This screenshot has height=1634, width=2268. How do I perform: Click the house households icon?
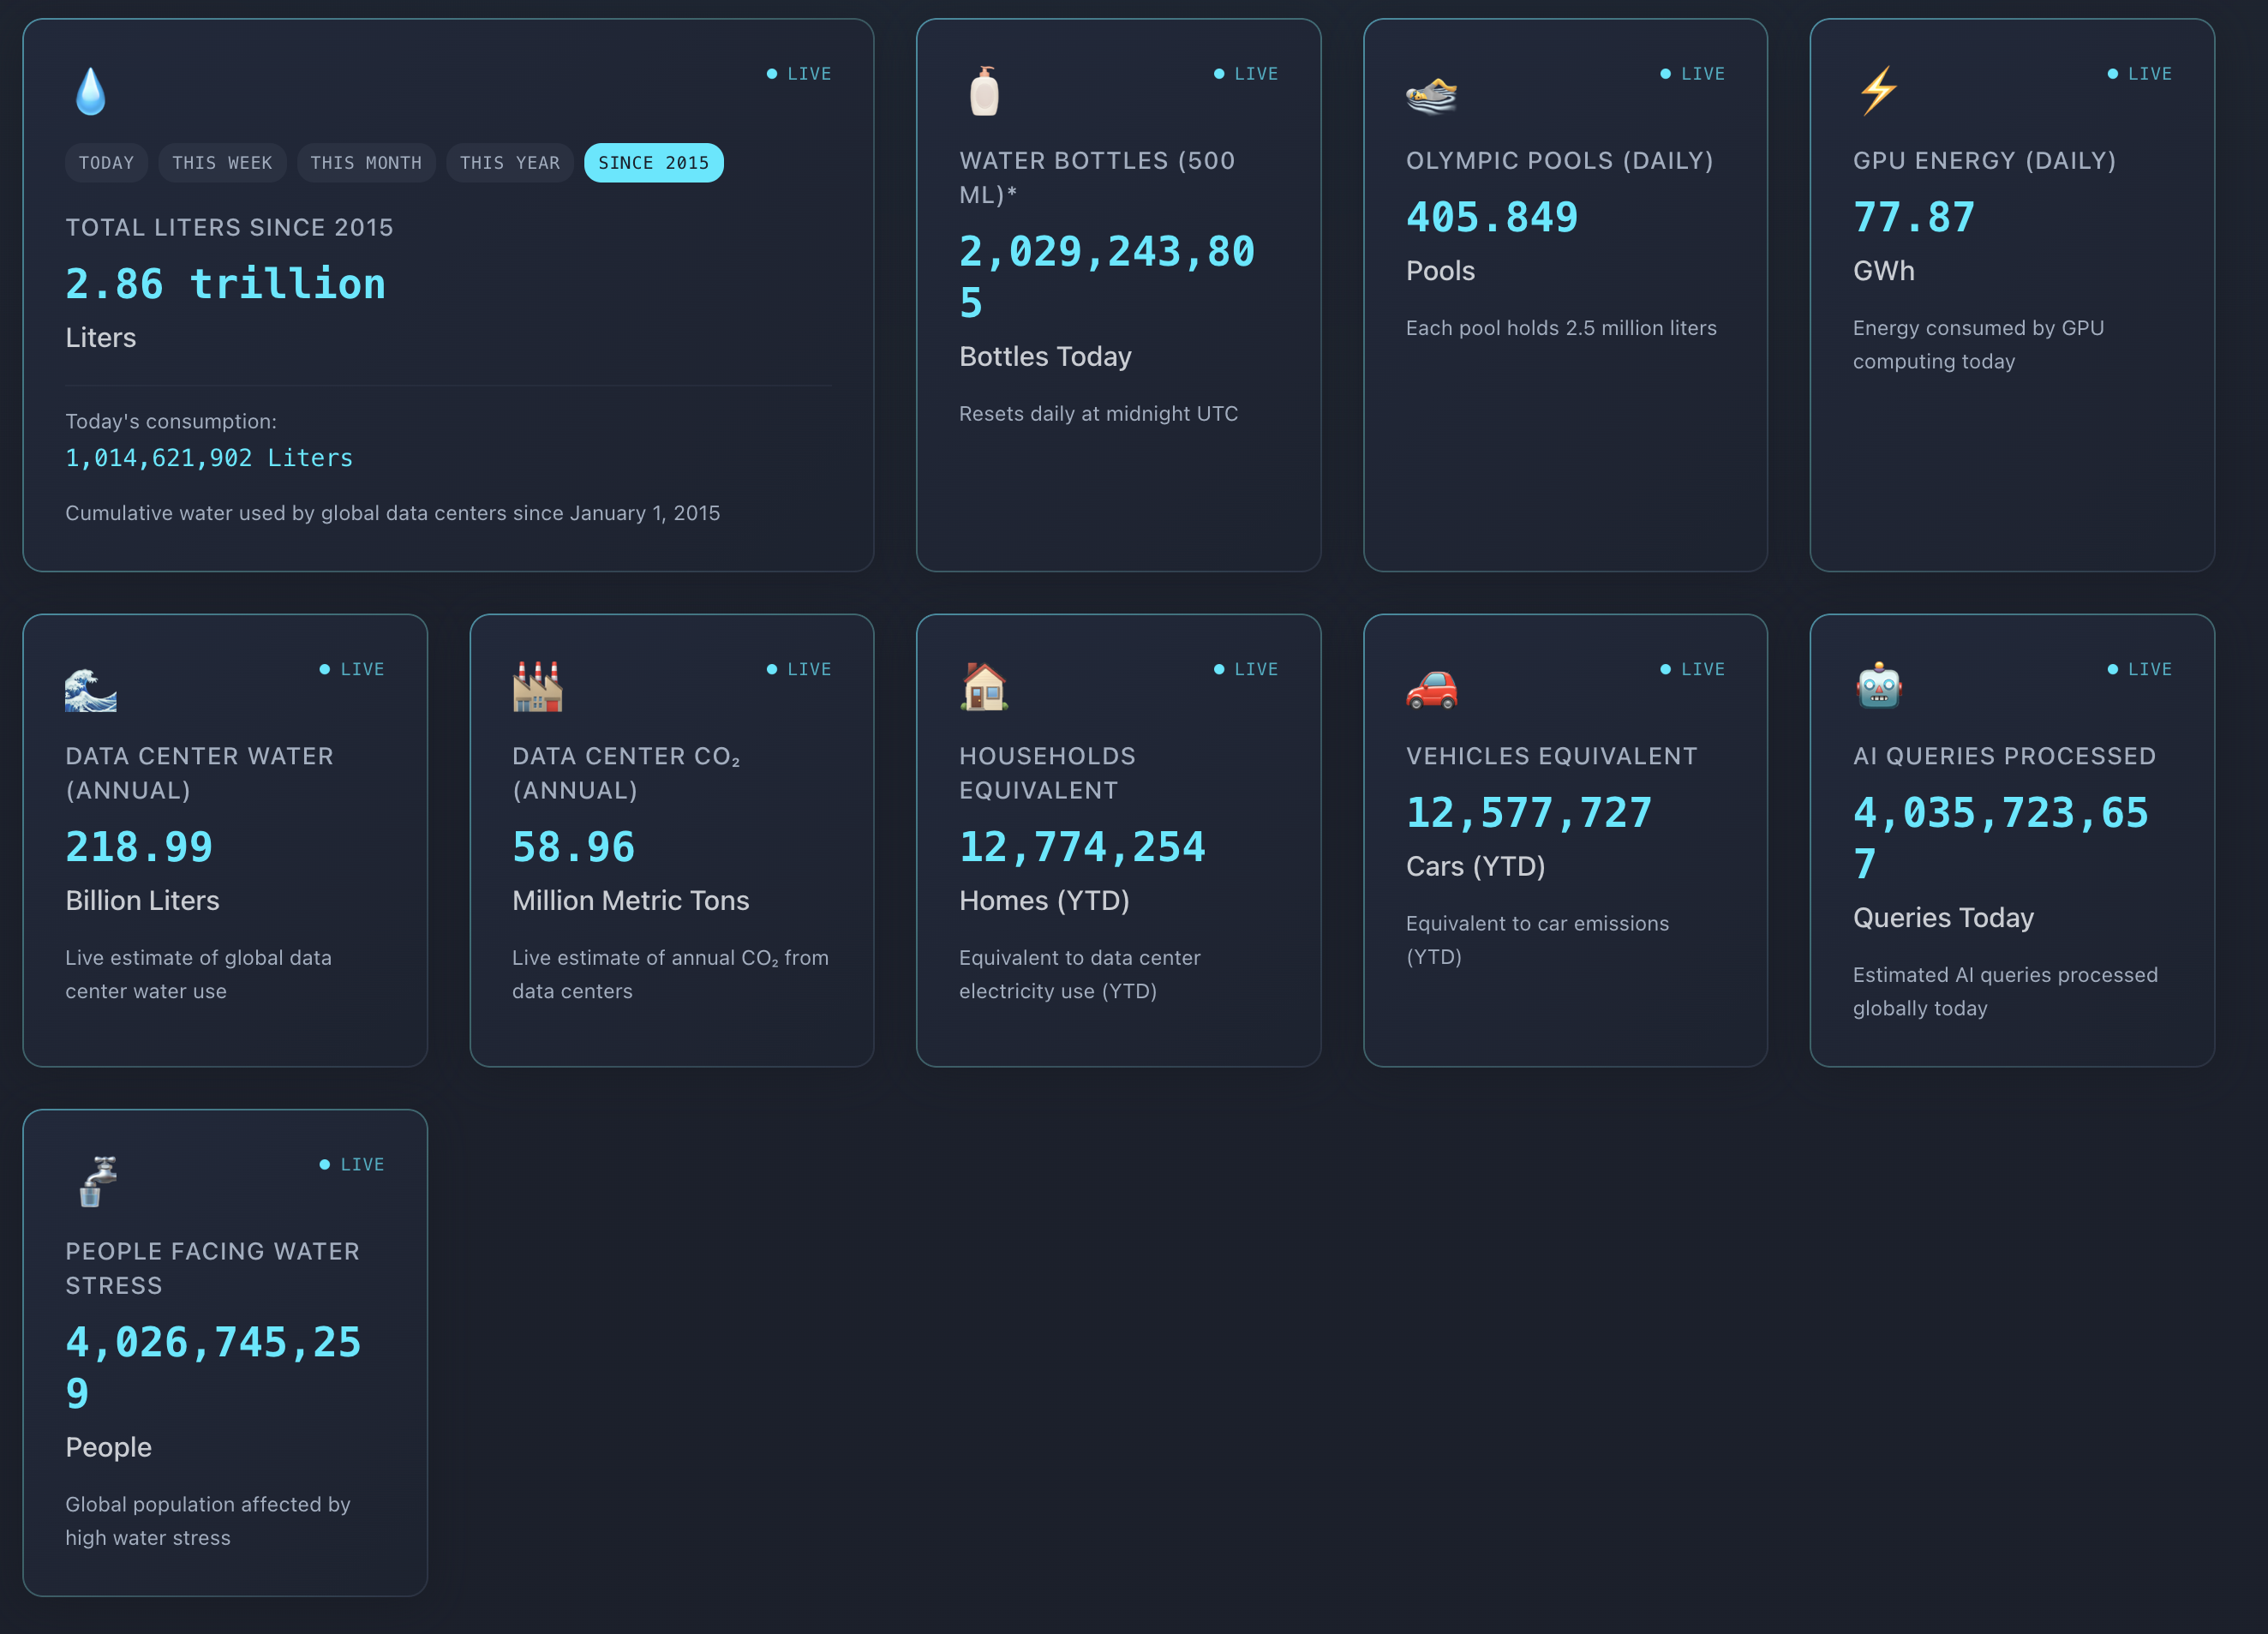click(984, 687)
